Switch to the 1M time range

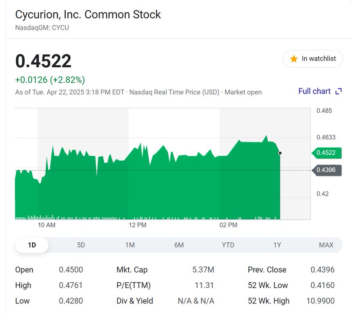[130, 245]
